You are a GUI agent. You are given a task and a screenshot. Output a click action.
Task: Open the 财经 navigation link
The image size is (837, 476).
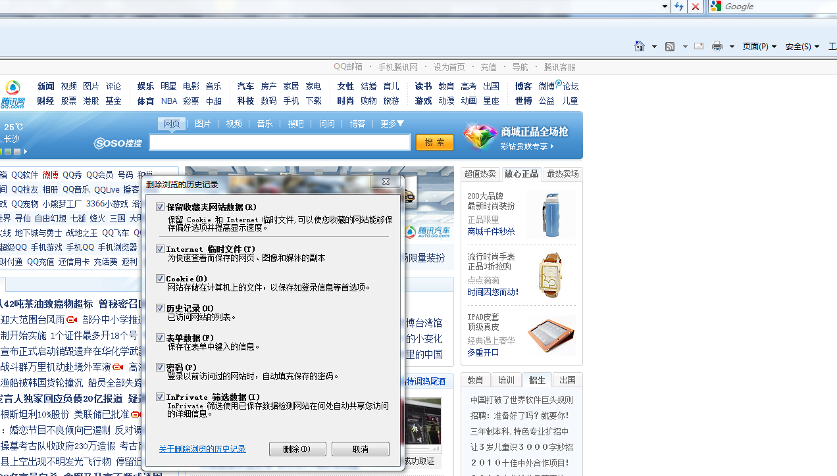pyautogui.click(x=46, y=101)
